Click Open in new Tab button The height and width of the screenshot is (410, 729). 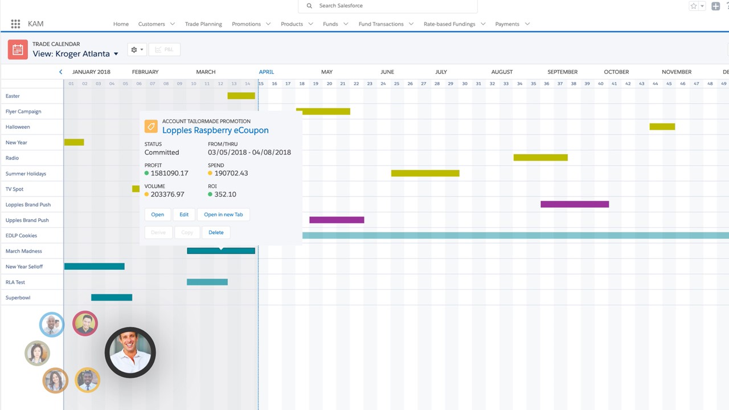point(223,215)
